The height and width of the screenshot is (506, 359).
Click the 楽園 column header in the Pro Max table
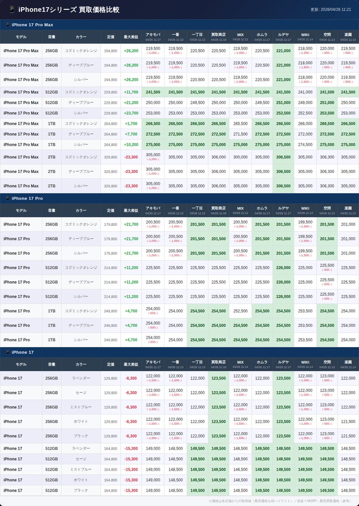pos(348,37)
